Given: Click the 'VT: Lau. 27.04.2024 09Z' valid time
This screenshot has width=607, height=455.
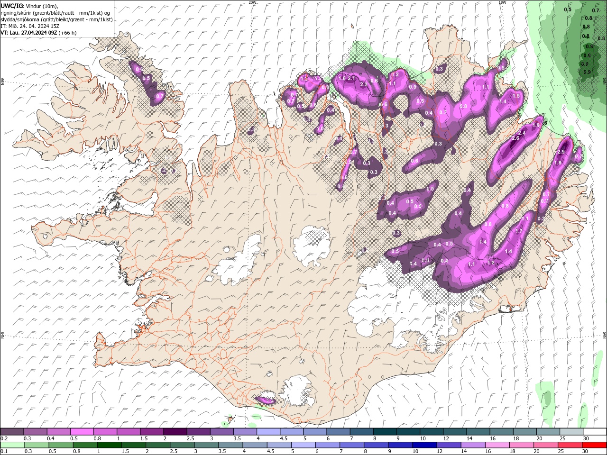Looking at the screenshot, I should pos(29,33).
